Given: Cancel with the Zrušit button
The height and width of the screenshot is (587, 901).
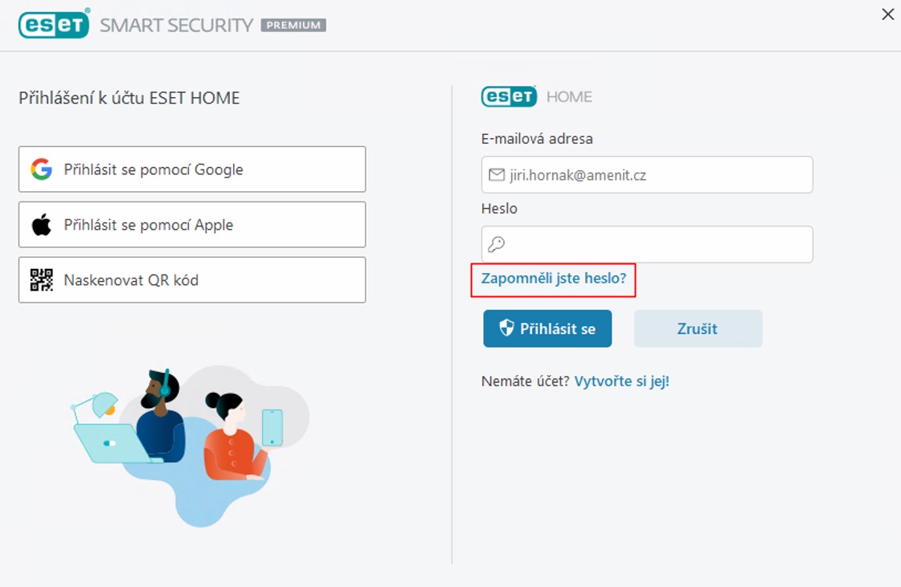Looking at the screenshot, I should (698, 328).
